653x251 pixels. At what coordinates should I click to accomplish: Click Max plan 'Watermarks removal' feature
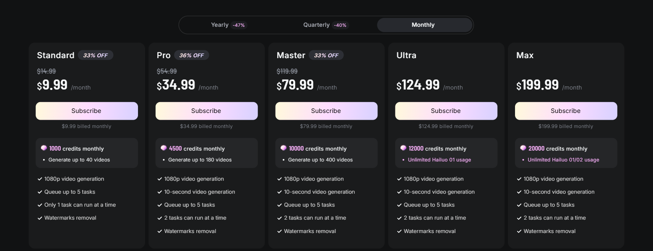[550, 231]
